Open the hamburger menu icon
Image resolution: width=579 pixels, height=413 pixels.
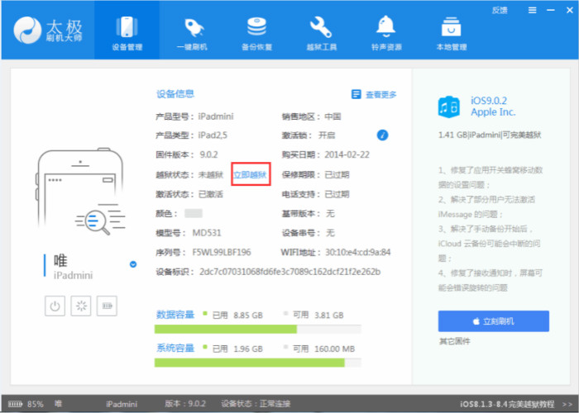point(532,10)
